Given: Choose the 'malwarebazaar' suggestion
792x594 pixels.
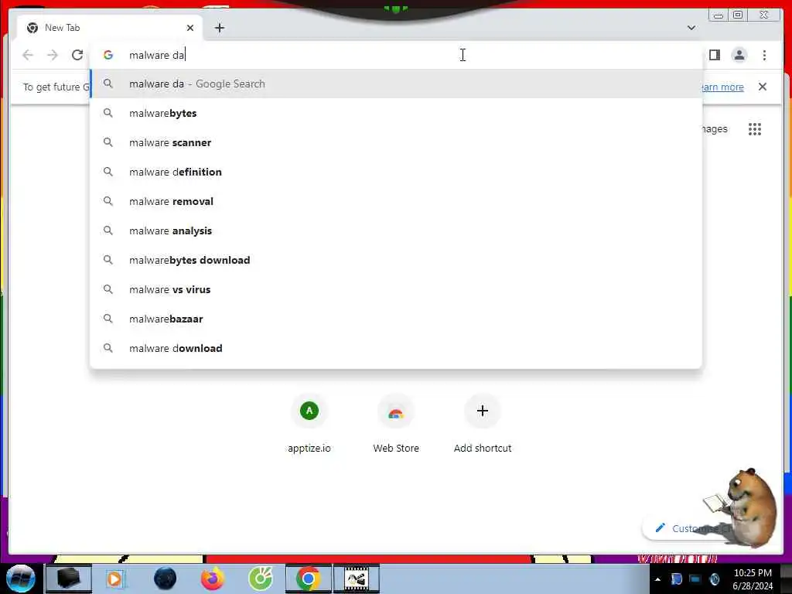Looking at the screenshot, I should click(x=396, y=319).
